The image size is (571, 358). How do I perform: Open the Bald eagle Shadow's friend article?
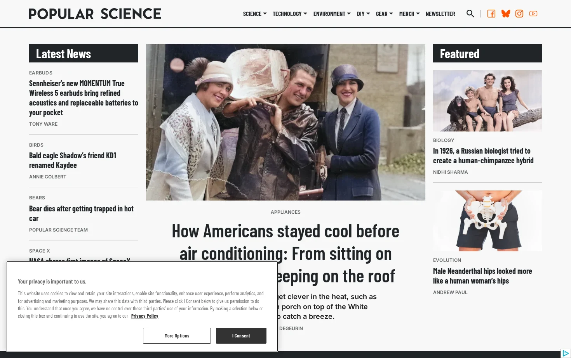pyautogui.click(x=73, y=160)
